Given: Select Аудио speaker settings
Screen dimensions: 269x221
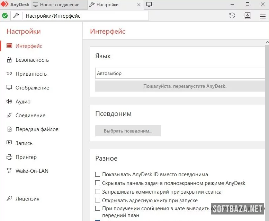Looking at the screenshot, I should 23,102.
